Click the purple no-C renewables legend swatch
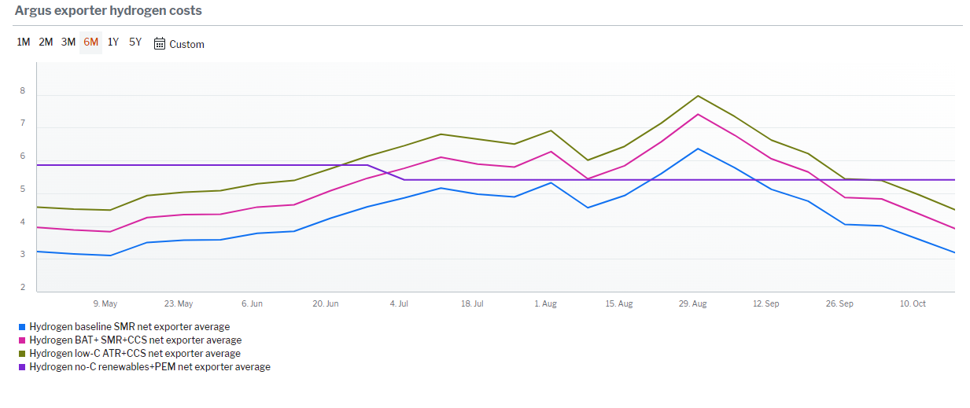 click(x=22, y=367)
